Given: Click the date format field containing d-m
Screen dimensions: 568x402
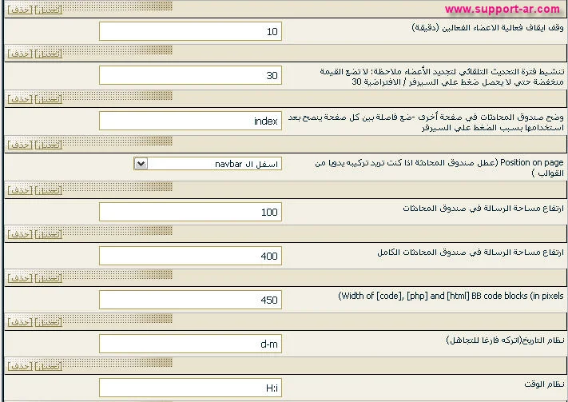Looking at the screenshot, I should click(190, 344).
